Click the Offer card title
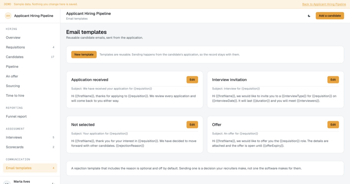The width and height of the screenshot is (350, 184). tap(217, 125)
